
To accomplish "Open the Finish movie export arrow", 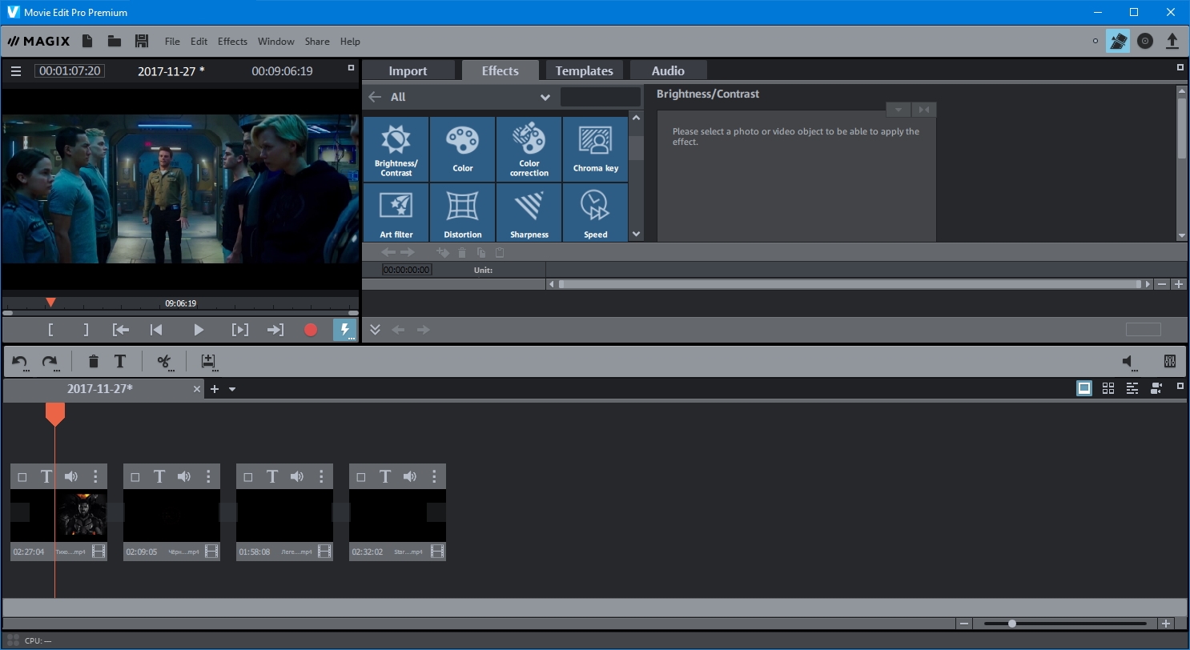I will pyautogui.click(x=1172, y=41).
